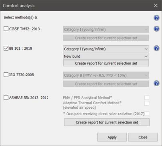Create report for BB 101 selection set
The height and width of the screenshot is (146, 162).
[106, 63]
